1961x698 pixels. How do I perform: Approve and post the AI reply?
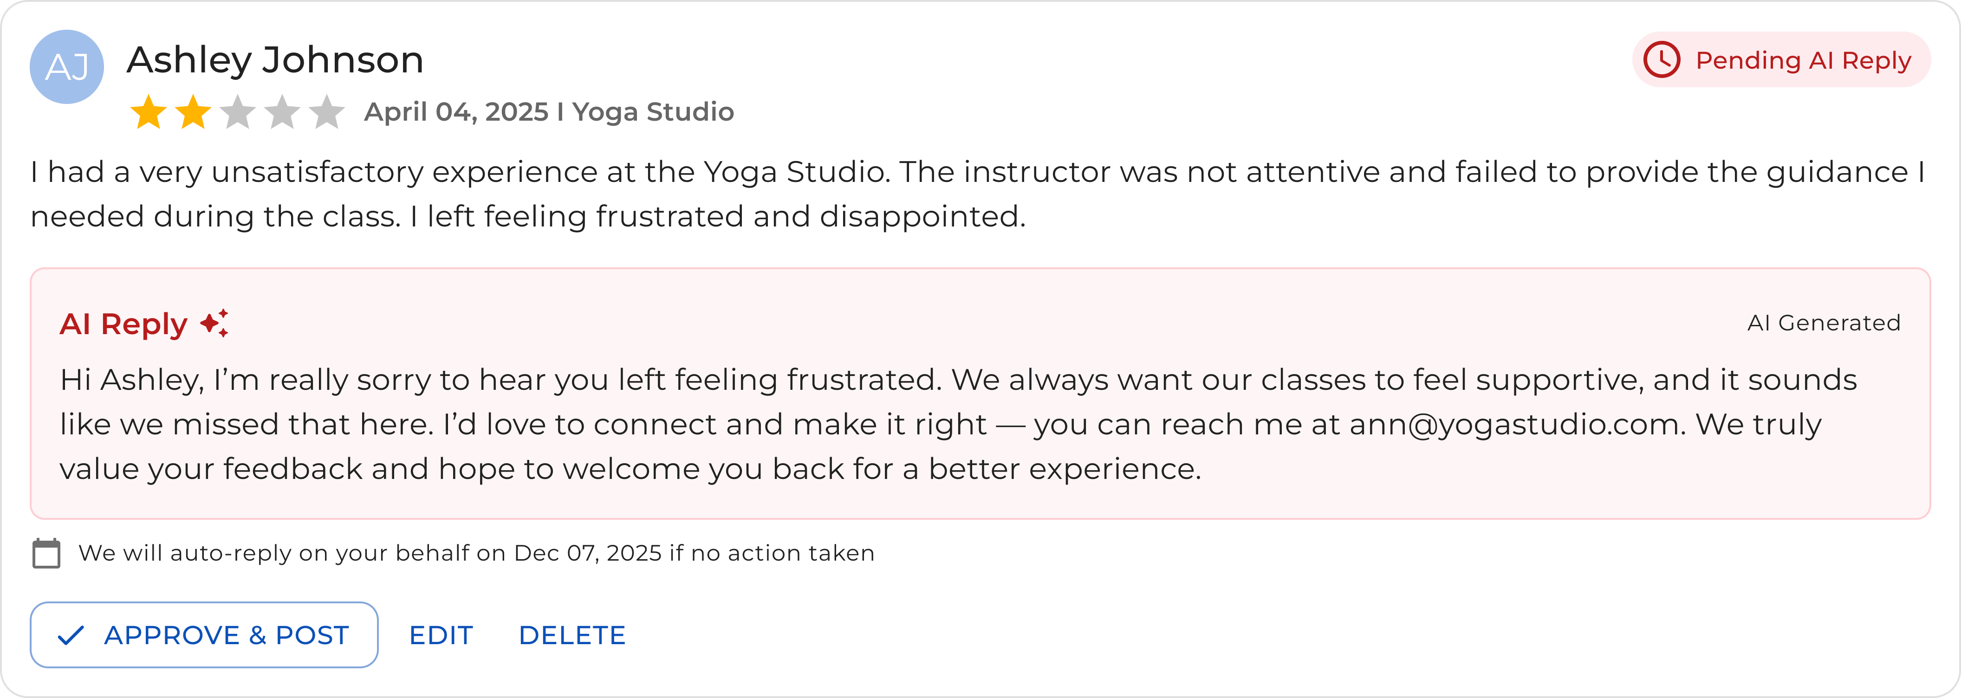pos(204,635)
